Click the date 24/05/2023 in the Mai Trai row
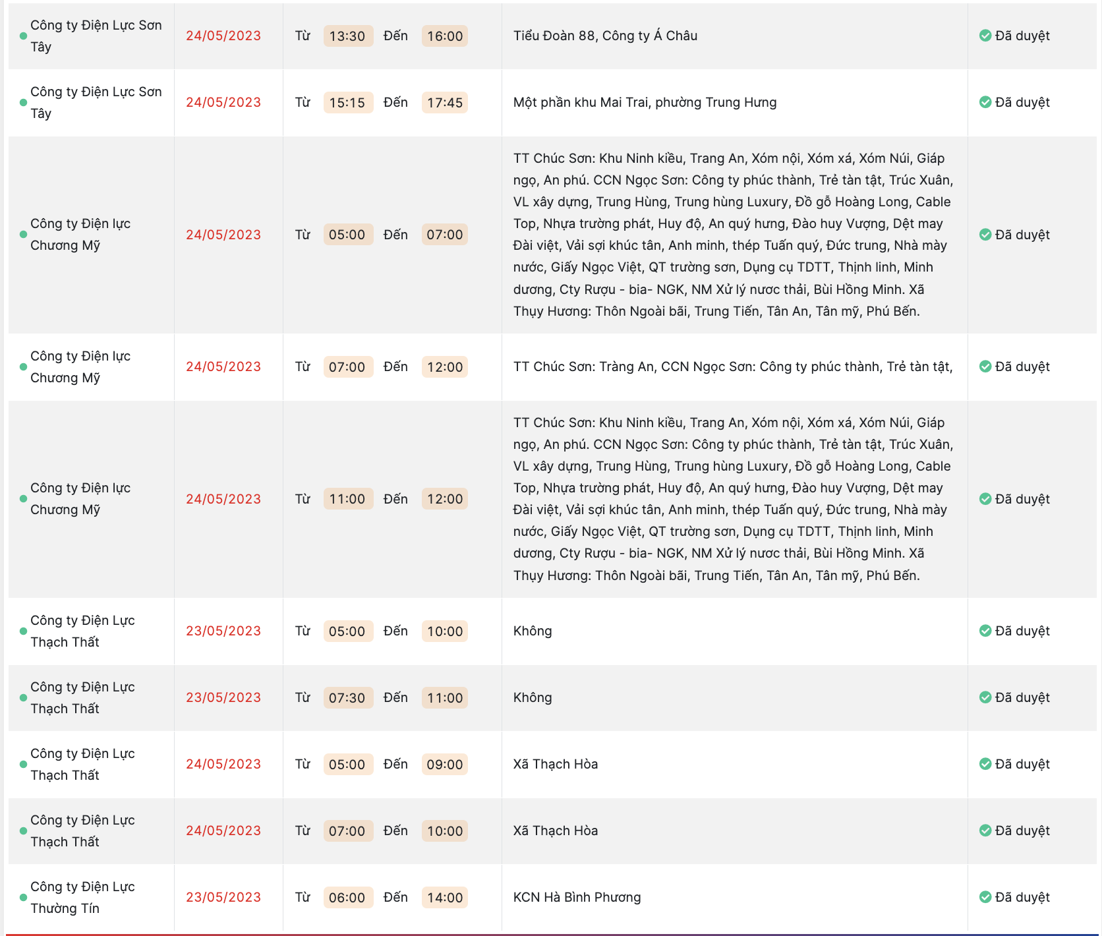 pyautogui.click(x=223, y=102)
